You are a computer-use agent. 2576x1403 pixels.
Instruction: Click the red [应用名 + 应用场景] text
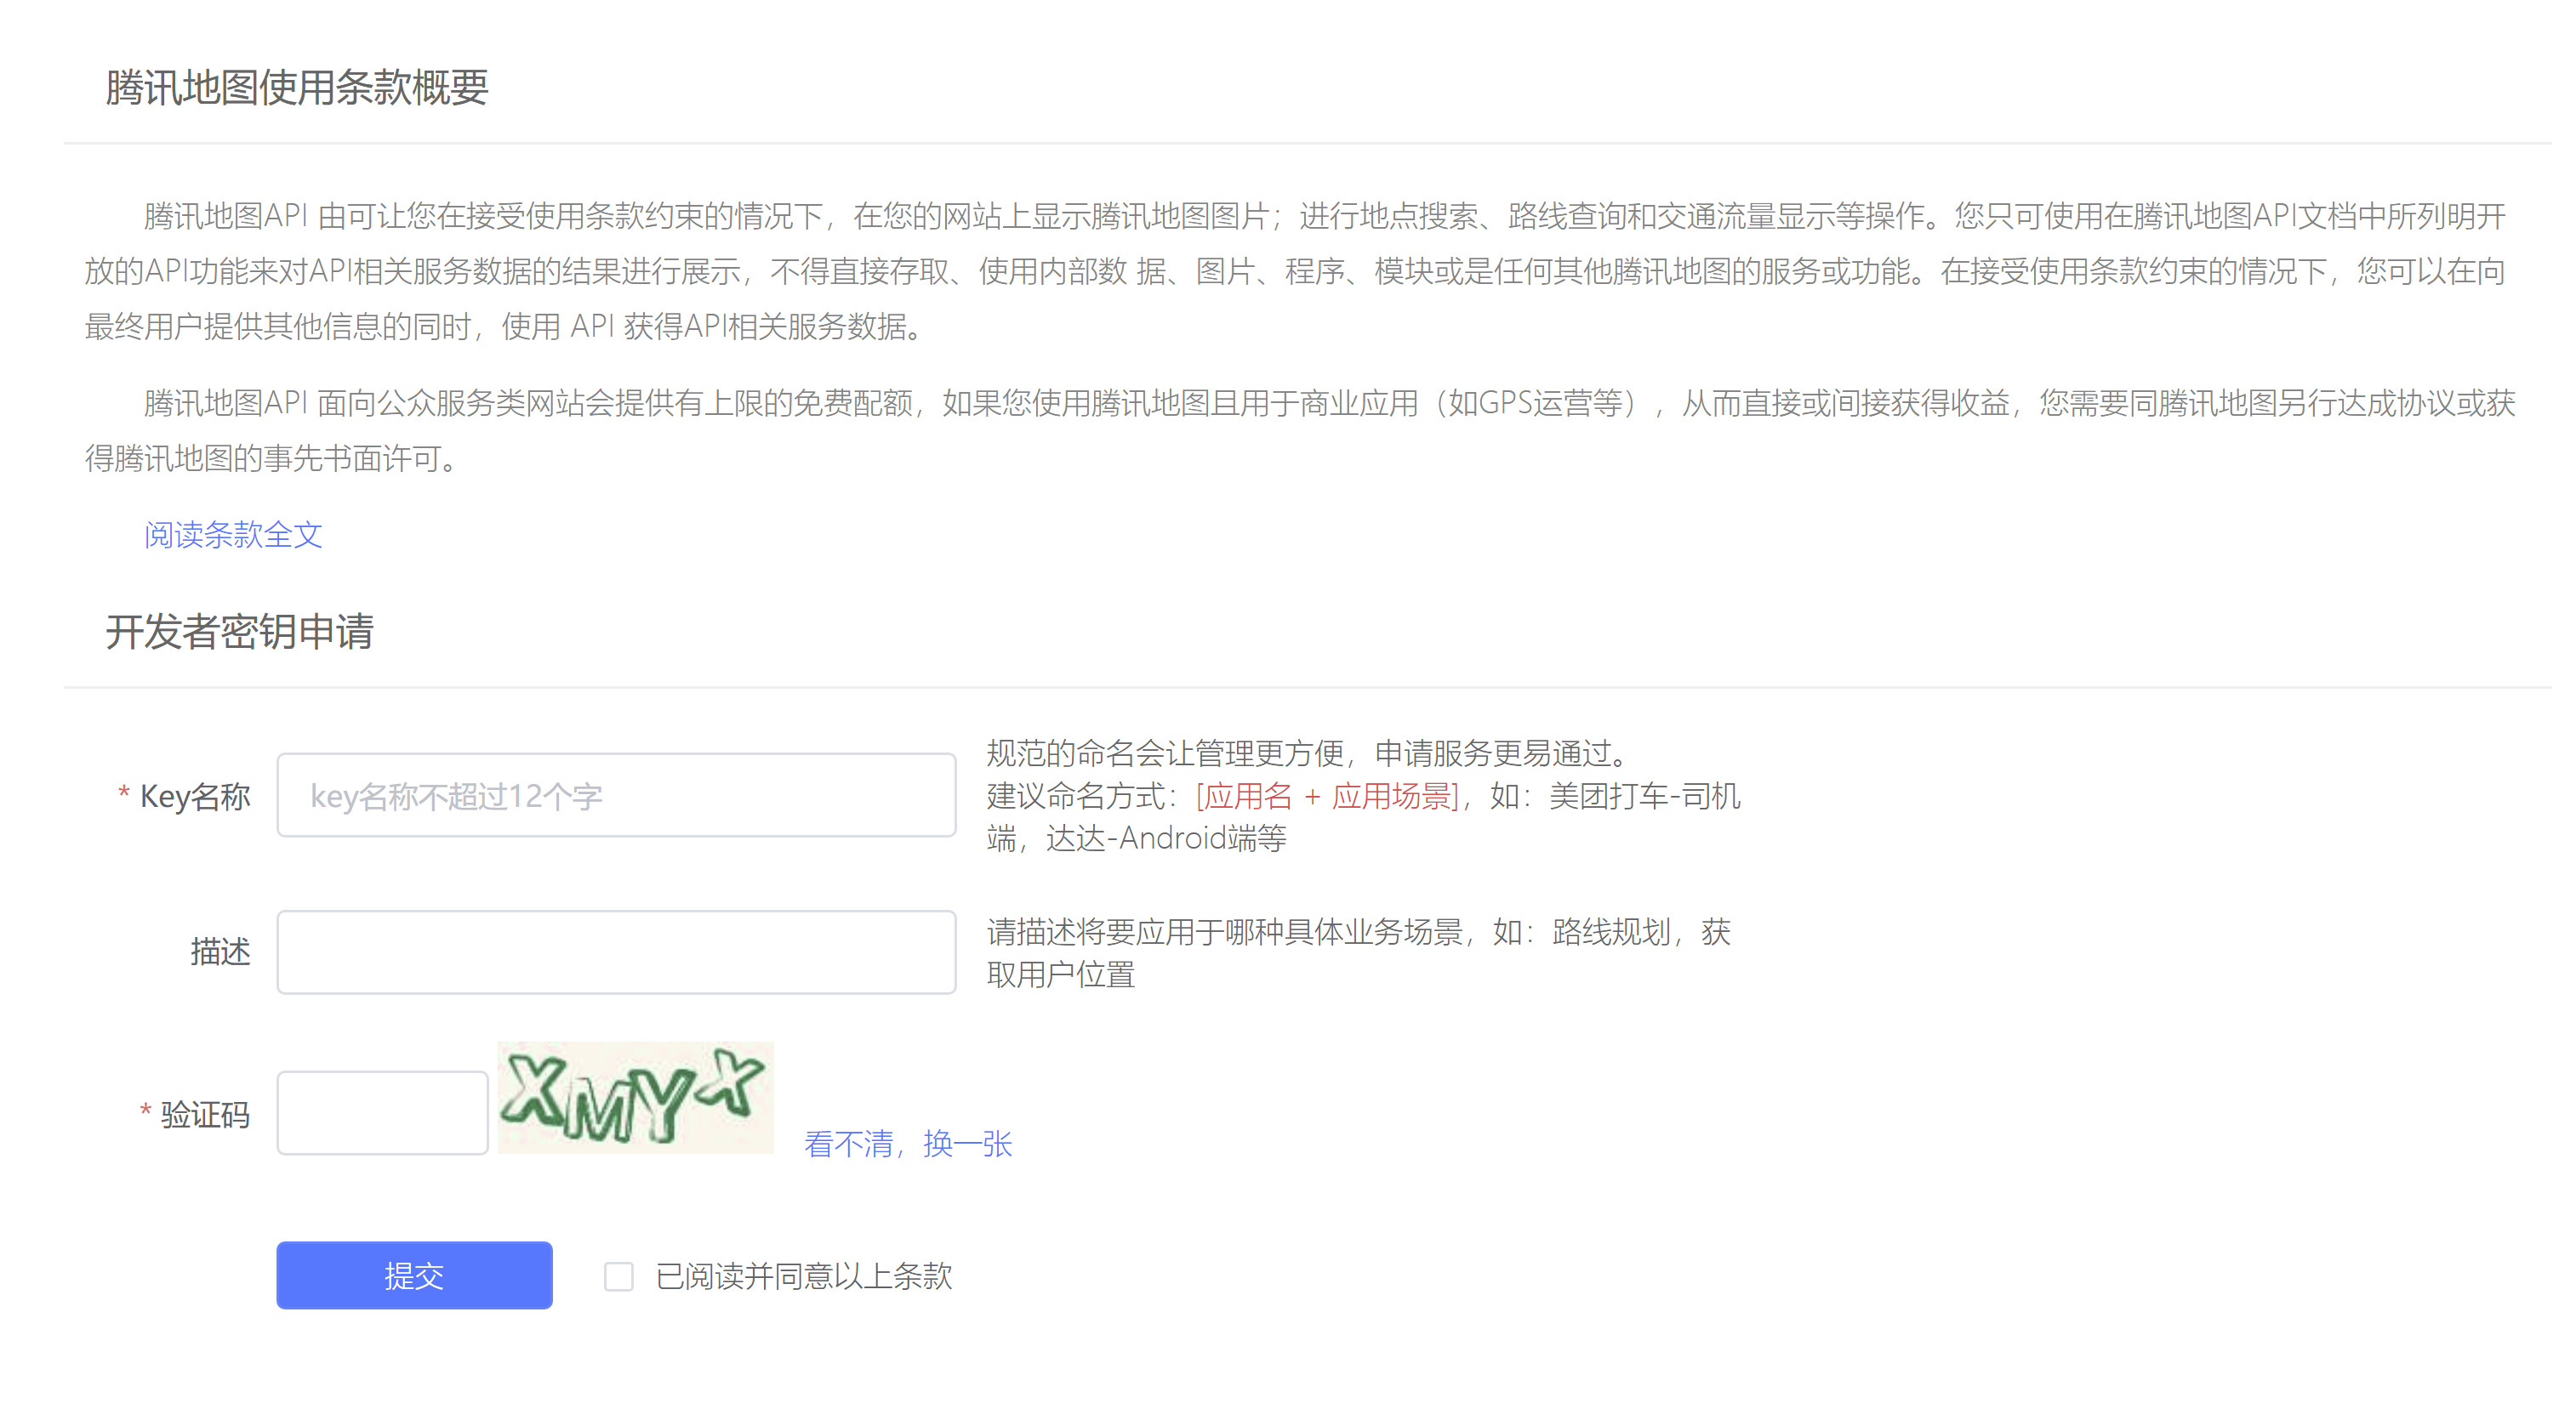[x=1328, y=797]
